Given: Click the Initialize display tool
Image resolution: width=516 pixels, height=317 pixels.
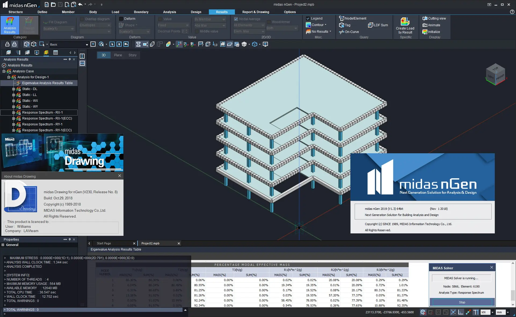Looking at the screenshot, I should click(x=431, y=32).
